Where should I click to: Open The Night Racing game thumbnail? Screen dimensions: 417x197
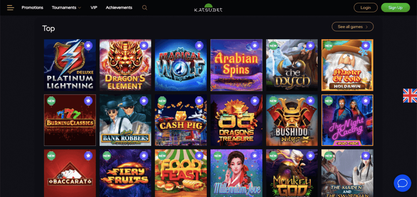347,120
